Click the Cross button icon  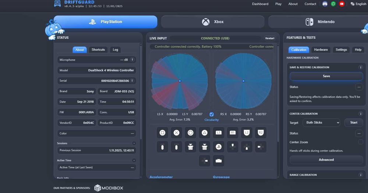point(177,133)
